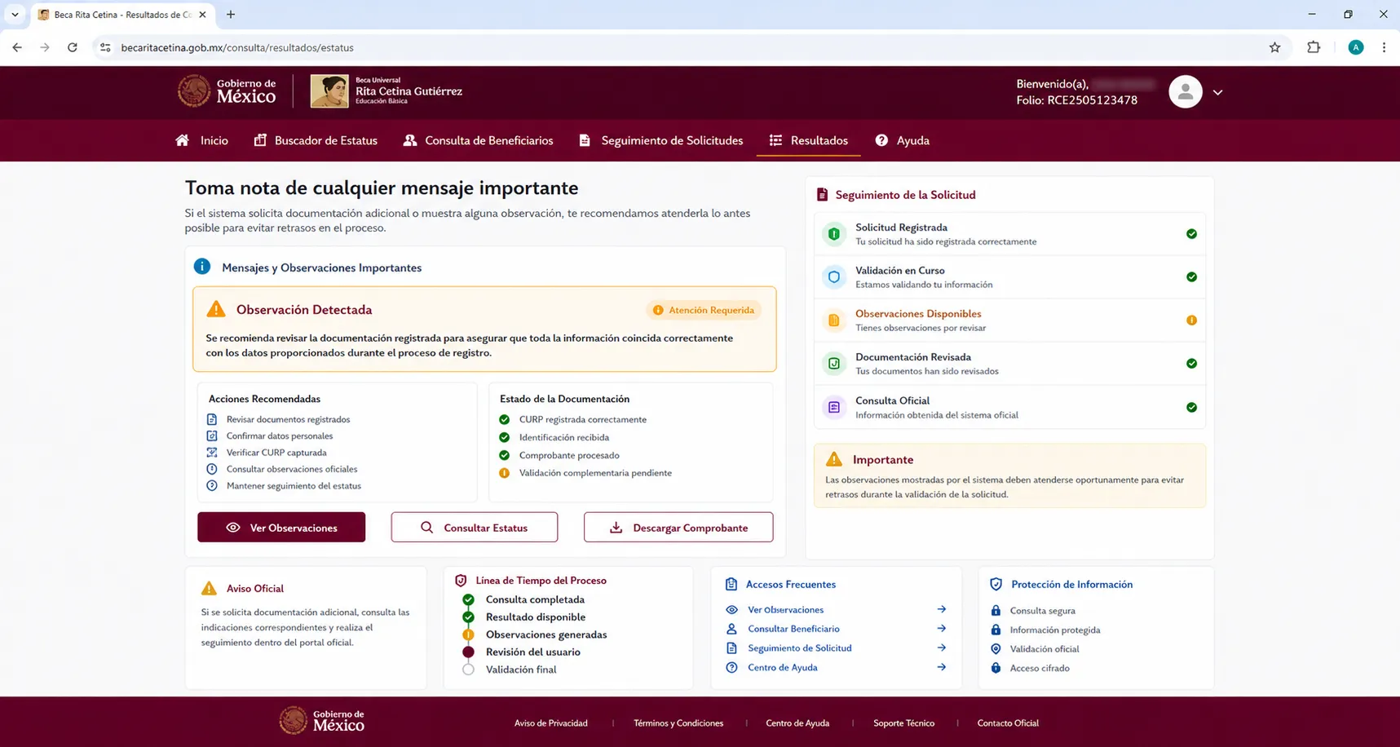
Task: Click lock icon beside Consulta segura
Action: (x=996, y=611)
